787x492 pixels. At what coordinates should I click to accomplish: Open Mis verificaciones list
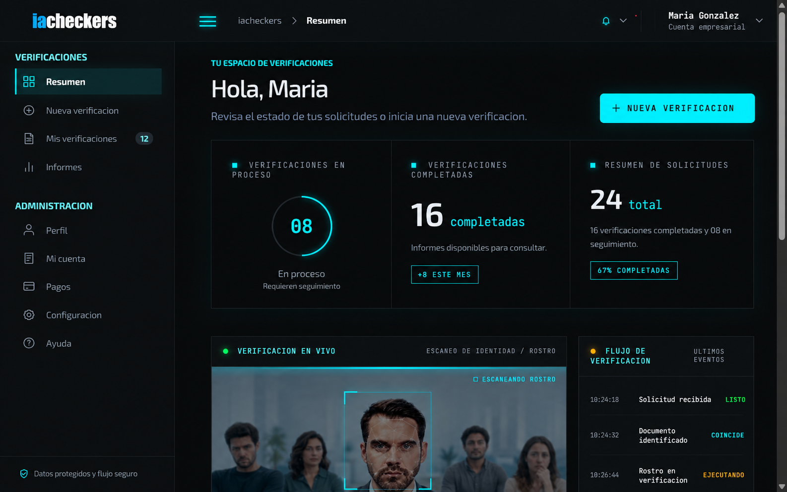tap(88, 139)
